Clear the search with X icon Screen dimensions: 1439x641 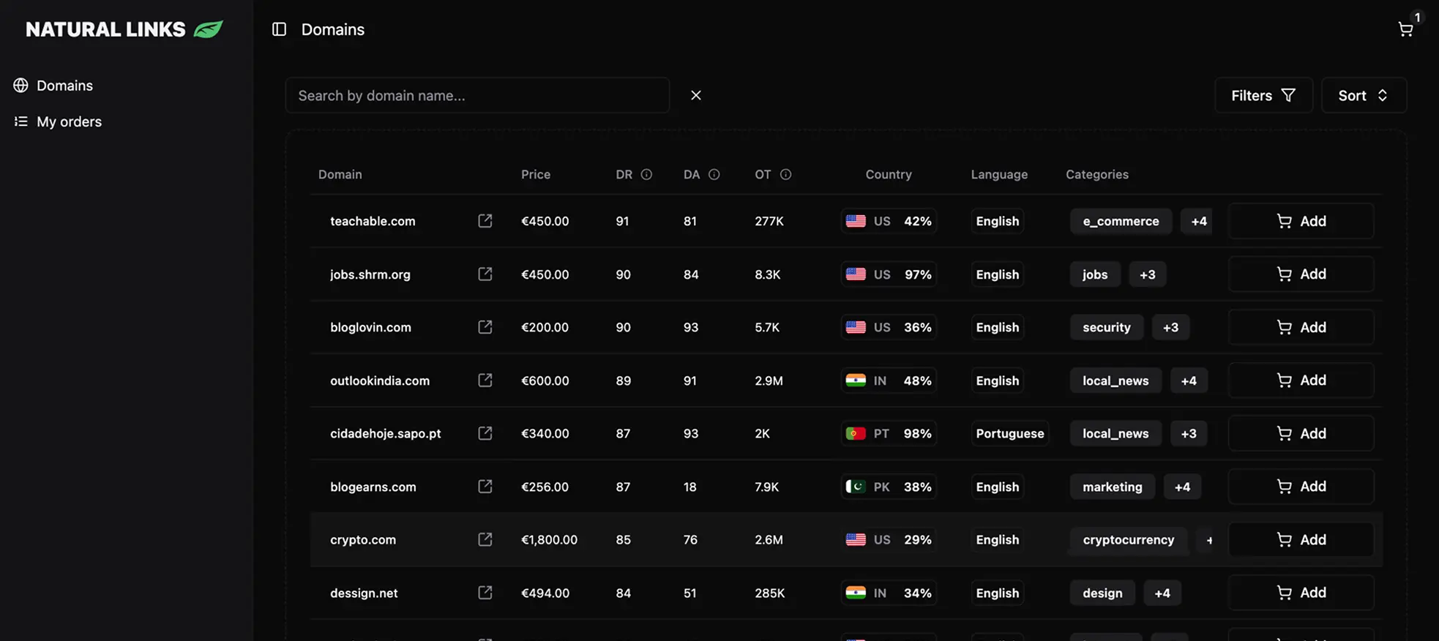click(696, 95)
